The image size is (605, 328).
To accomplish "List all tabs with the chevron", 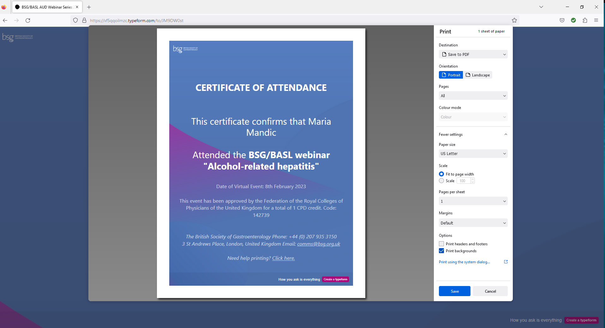I will click(x=541, y=7).
